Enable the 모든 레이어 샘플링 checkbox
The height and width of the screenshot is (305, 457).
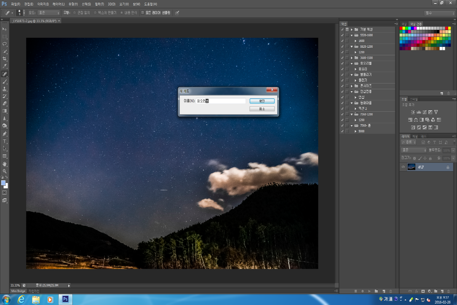[x=143, y=13]
